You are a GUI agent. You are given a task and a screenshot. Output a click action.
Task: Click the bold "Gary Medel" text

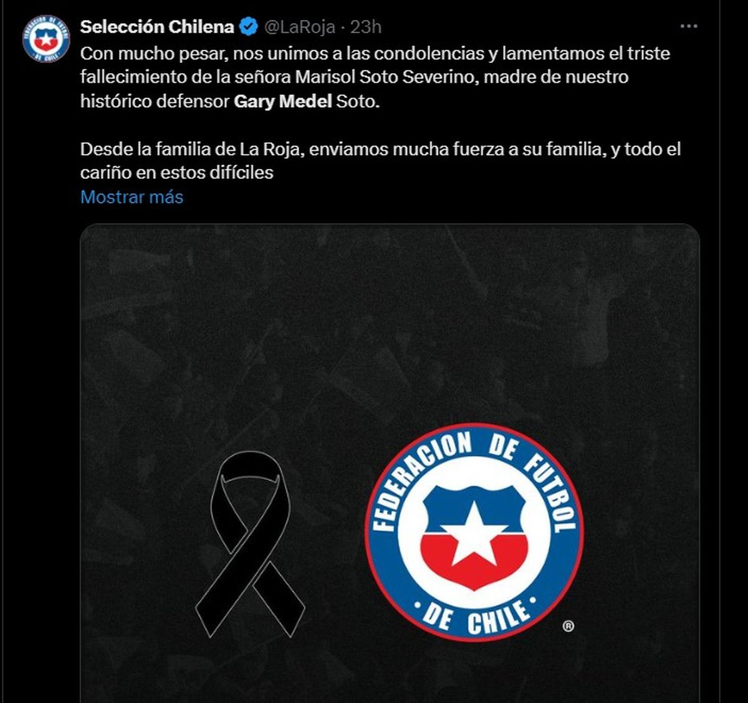(283, 101)
